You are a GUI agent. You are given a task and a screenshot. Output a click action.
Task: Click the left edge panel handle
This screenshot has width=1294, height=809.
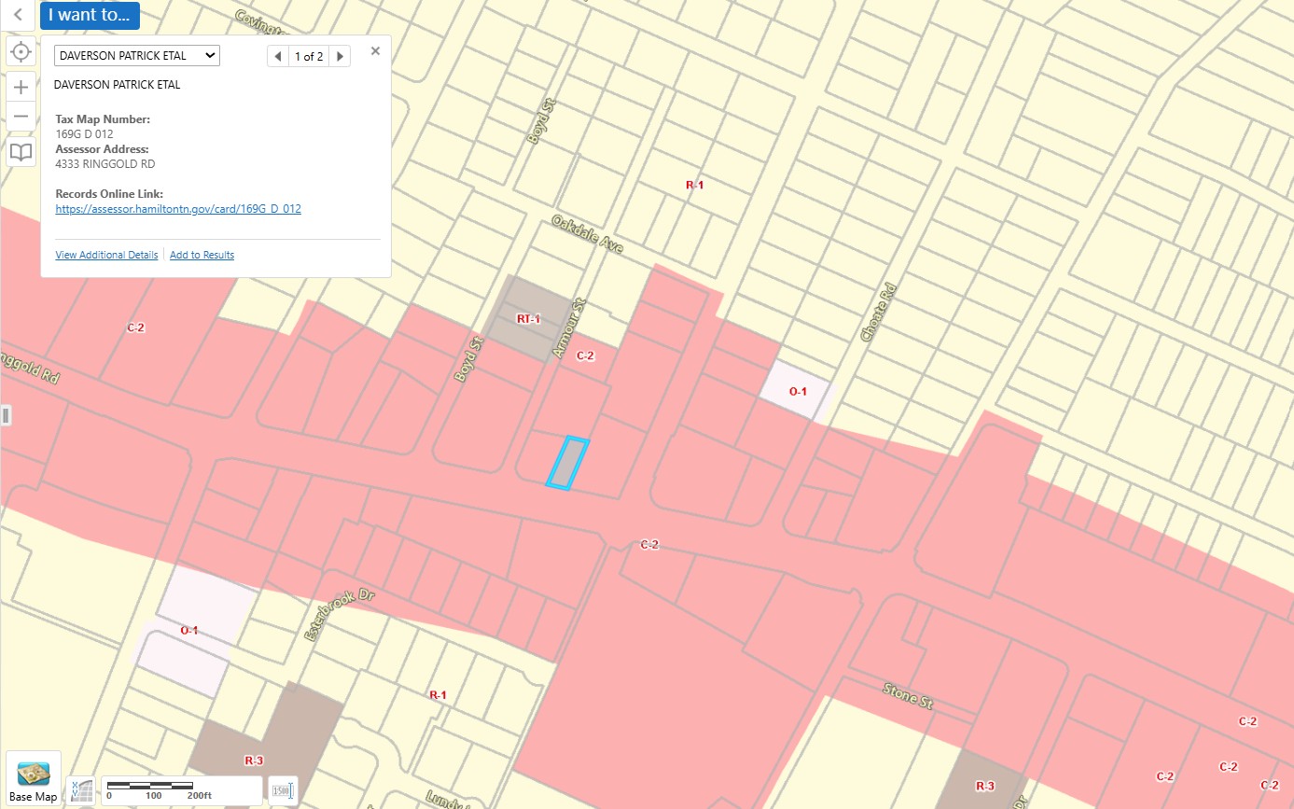click(5, 415)
